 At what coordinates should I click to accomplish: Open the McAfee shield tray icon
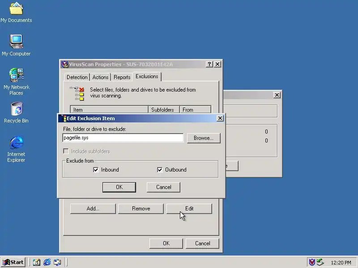(312, 262)
